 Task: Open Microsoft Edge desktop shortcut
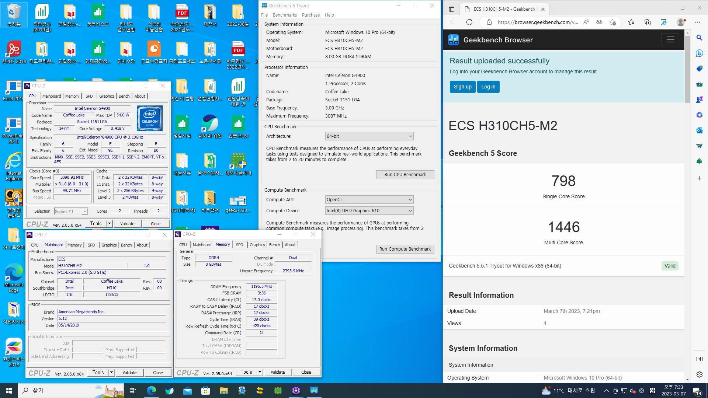(x=14, y=278)
